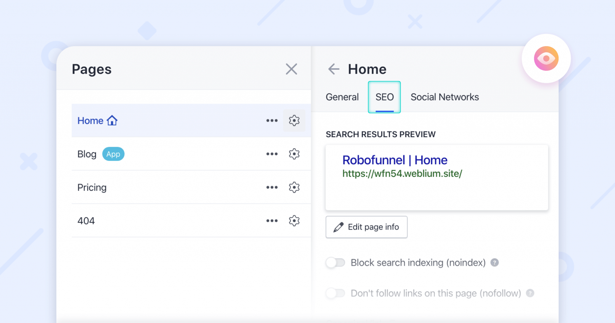This screenshot has width=615, height=323.
Task: Open the options menu for Blog page
Action: pos(272,154)
